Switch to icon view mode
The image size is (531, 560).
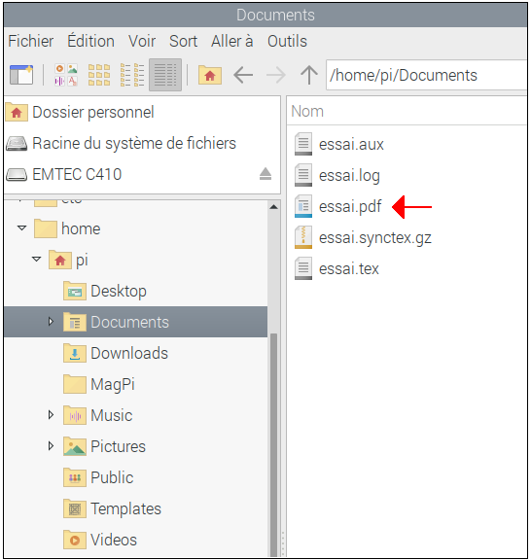[x=99, y=75]
